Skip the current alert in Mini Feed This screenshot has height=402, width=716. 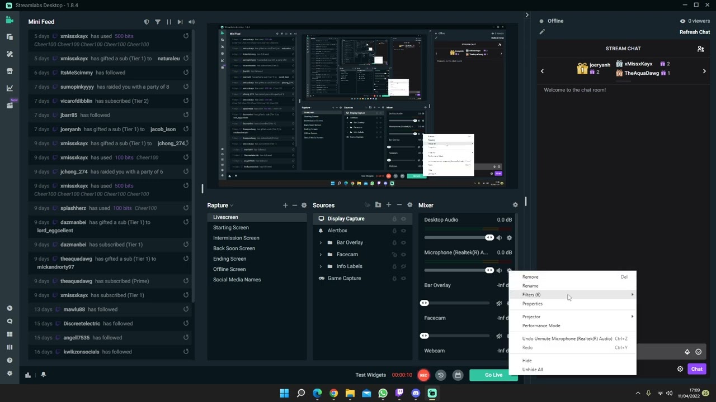pyautogui.click(x=180, y=22)
